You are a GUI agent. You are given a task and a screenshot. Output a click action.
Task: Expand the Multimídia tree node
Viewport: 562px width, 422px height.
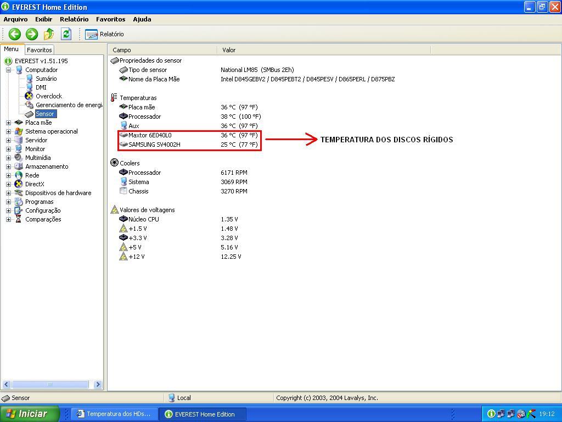[9, 158]
